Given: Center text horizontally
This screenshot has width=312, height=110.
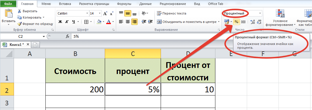Looking at the screenshot, I should pos(128,22).
